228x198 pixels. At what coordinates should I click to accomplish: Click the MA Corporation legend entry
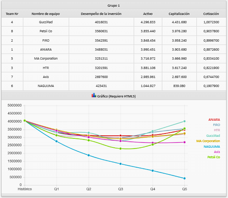tap(208, 141)
